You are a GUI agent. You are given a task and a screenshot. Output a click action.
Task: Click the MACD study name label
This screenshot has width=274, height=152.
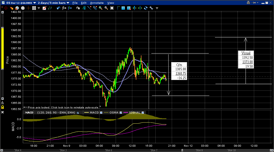pyautogui.click(x=29, y=113)
